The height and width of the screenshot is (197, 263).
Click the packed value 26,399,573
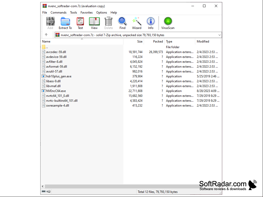click(156, 52)
